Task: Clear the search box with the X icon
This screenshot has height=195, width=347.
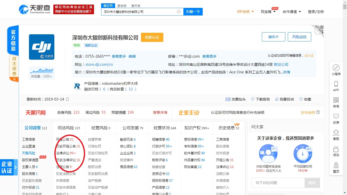Action: tap(179, 12)
